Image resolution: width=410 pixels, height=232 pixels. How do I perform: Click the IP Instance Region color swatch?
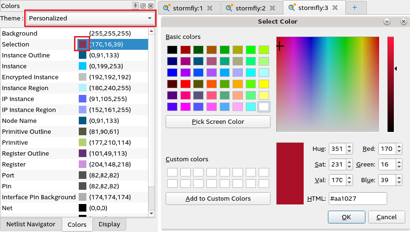(x=83, y=110)
